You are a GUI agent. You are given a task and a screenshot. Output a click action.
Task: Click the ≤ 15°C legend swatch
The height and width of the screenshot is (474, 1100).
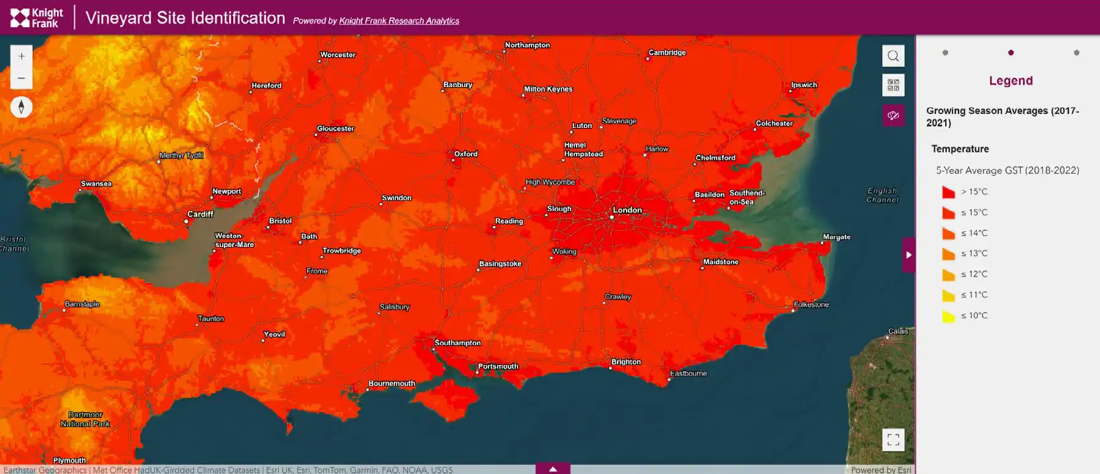tap(948, 213)
